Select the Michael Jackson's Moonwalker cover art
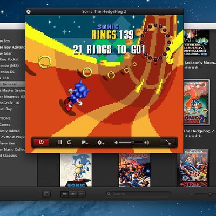This screenshot has width=216, height=216. coord(197,43)
